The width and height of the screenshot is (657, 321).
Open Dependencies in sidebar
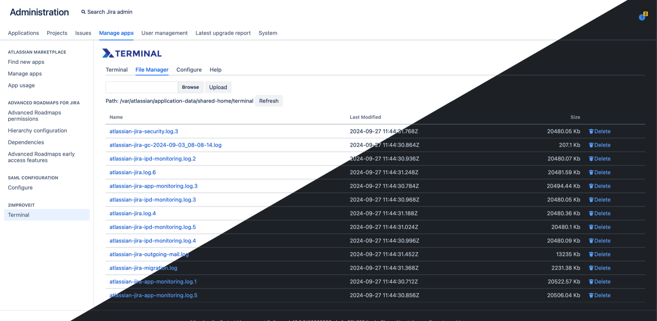(x=26, y=142)
